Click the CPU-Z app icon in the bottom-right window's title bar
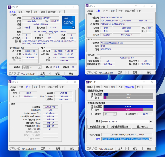Screen dimensions: 165x157 click(87, 82)
